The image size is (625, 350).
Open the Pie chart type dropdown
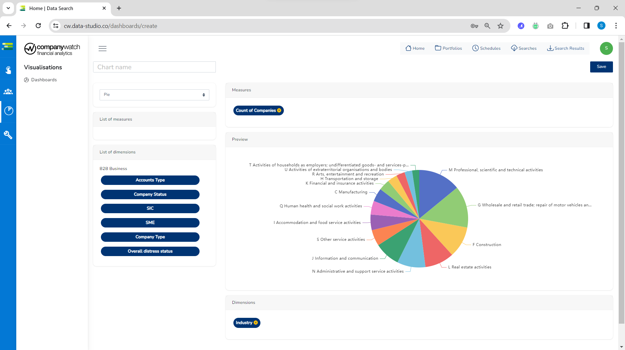(x=154, y=95)
